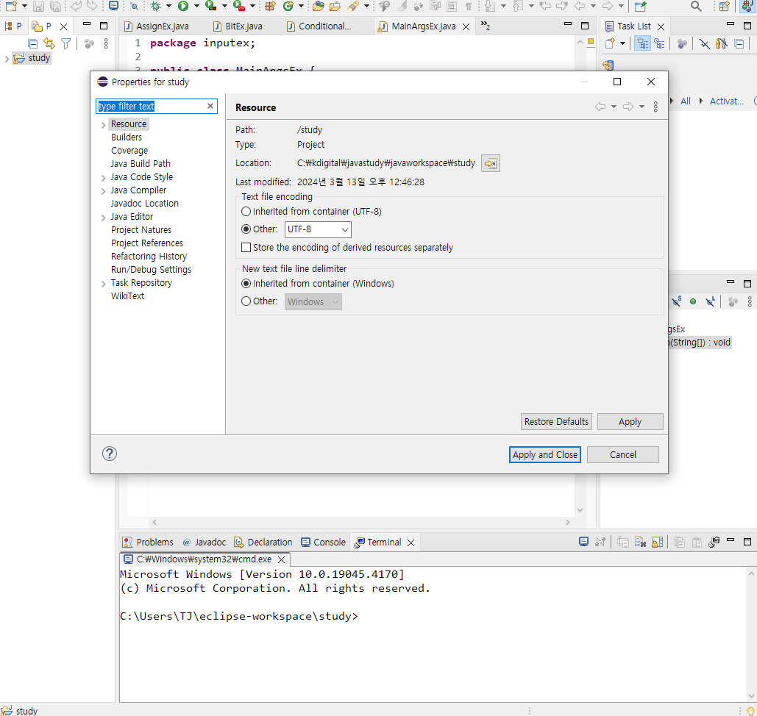Open the dialog view menu kebab icon
757x716 pixels.
coord(655,107)
